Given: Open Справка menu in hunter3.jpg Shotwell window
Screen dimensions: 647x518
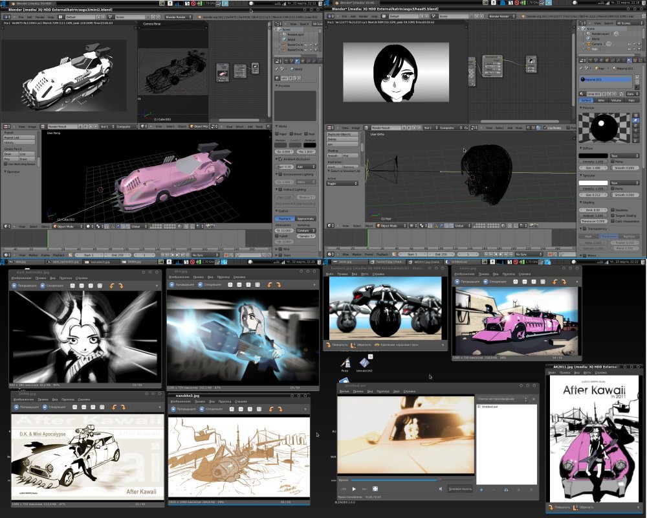Looking at the screenshot, I should tap(378, 274).
